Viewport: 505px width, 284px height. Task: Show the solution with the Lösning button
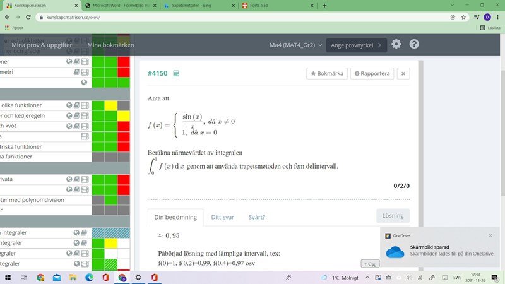[x=392, y=215]
